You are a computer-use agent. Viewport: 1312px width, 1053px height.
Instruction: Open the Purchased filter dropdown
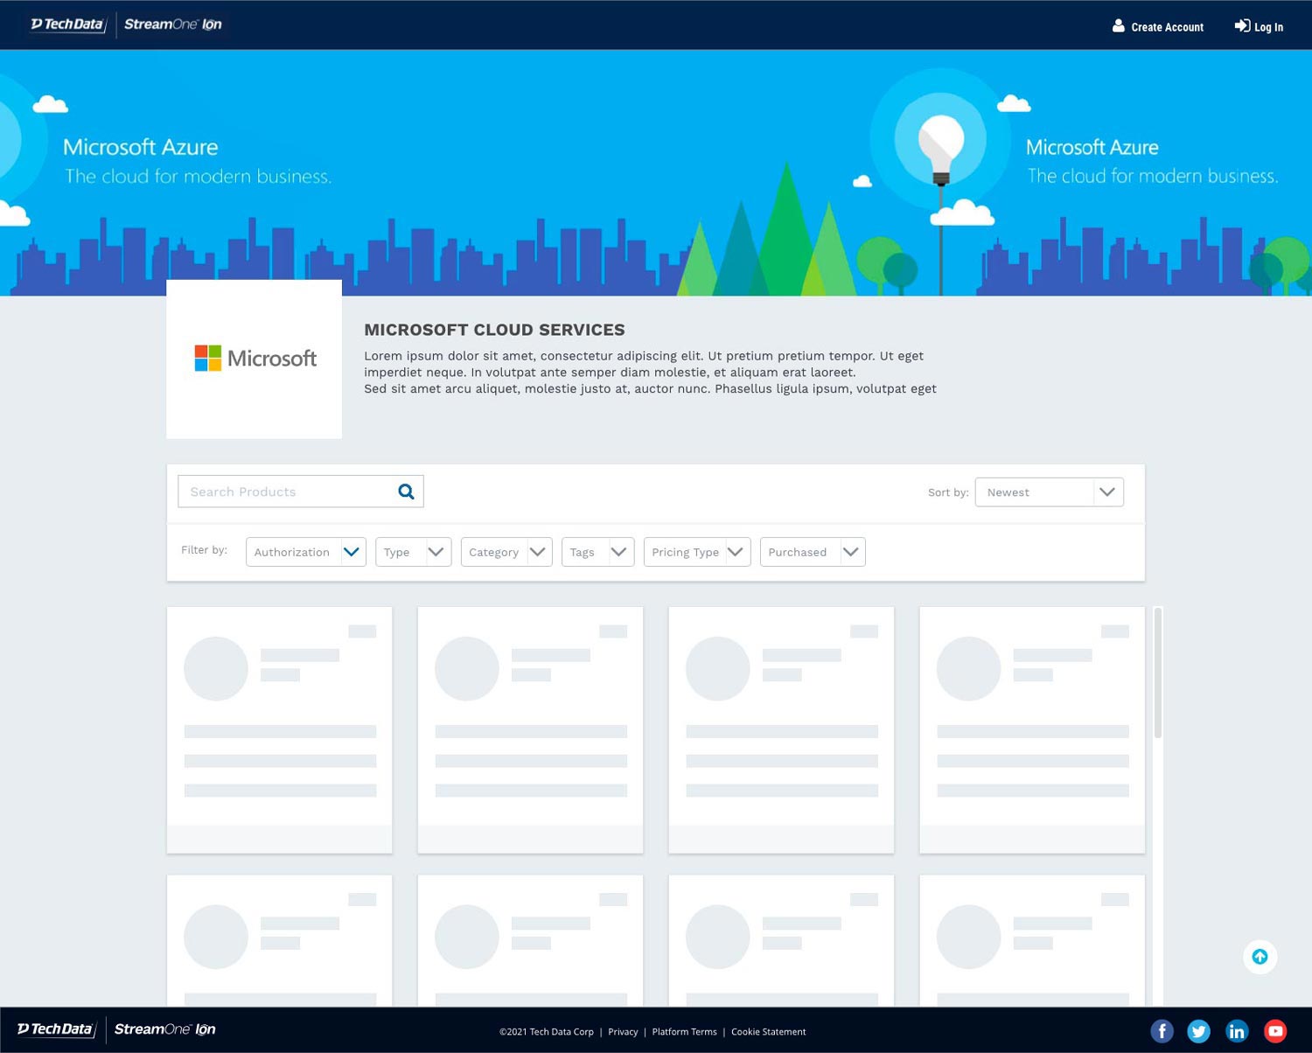(x=812, y=552)
